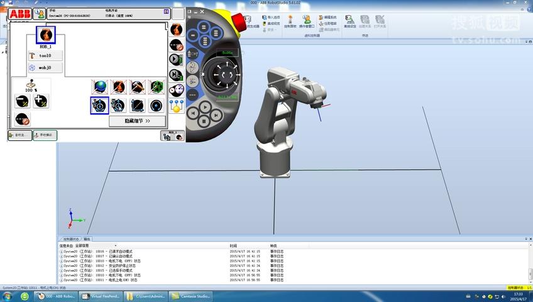
Task: Toggle axis group 1-3/4-6 hard key
Action: pyautogui.click(x=192, y=81)
